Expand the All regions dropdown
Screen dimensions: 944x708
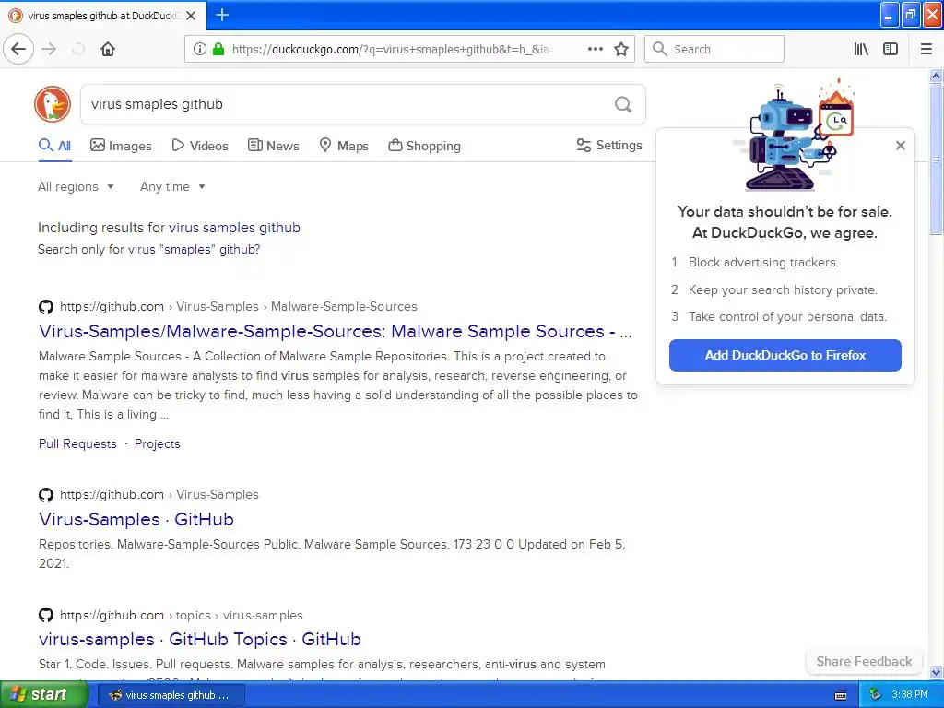tap(76, 186)
